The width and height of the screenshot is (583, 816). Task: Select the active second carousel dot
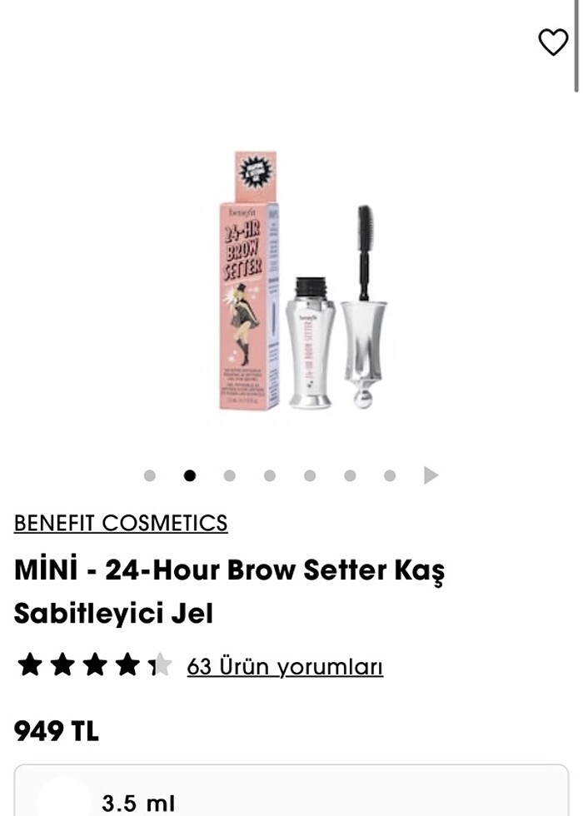coord(190,475)
